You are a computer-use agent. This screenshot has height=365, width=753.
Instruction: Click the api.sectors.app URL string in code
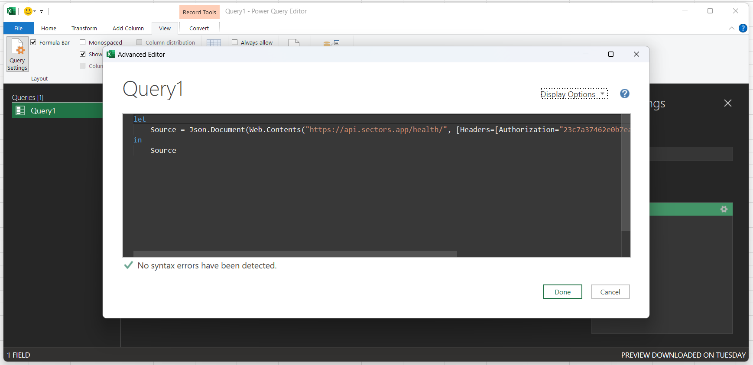(x=376, y=129)
